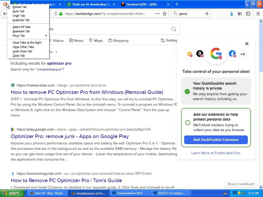This screenshot has width=263, height=197.
Task: Expand the time filter dropdown arrow
Action: (56, 52)
